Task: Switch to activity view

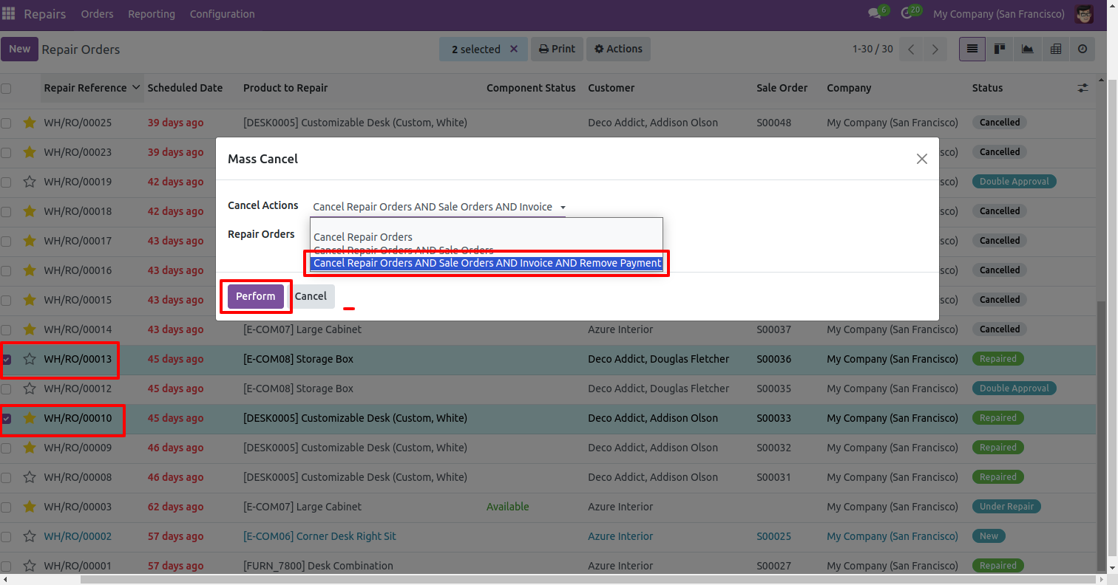Action: pos(1083,49)
